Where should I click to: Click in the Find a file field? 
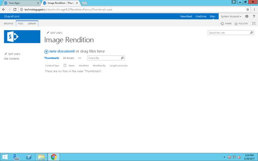[104, 58]
